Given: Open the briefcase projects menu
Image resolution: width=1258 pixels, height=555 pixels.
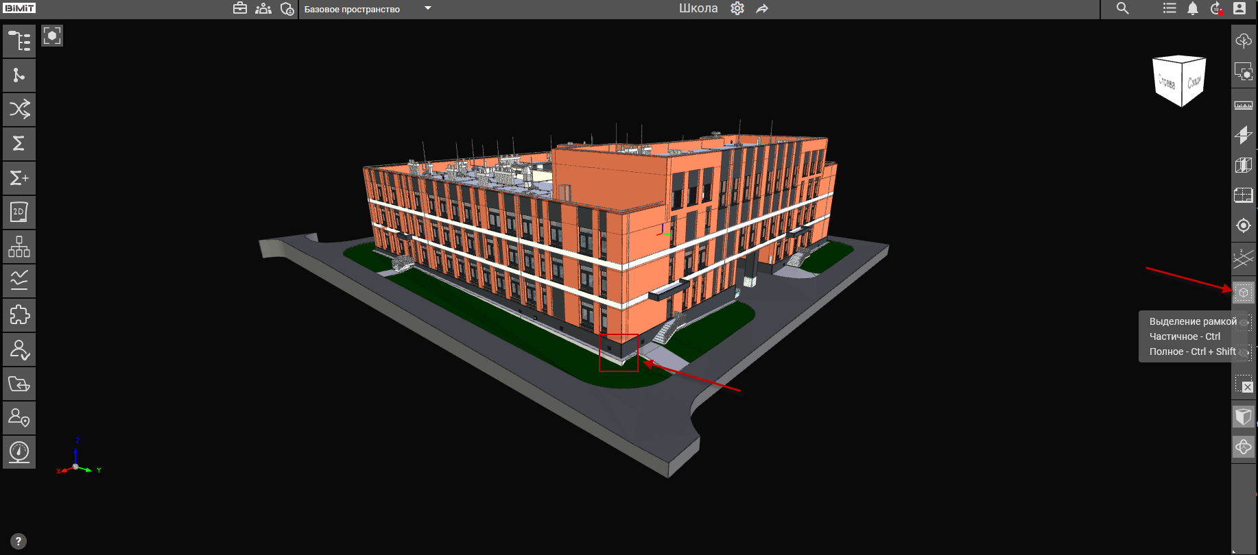Looking at the screenshot, I should [x=239, y=9].
